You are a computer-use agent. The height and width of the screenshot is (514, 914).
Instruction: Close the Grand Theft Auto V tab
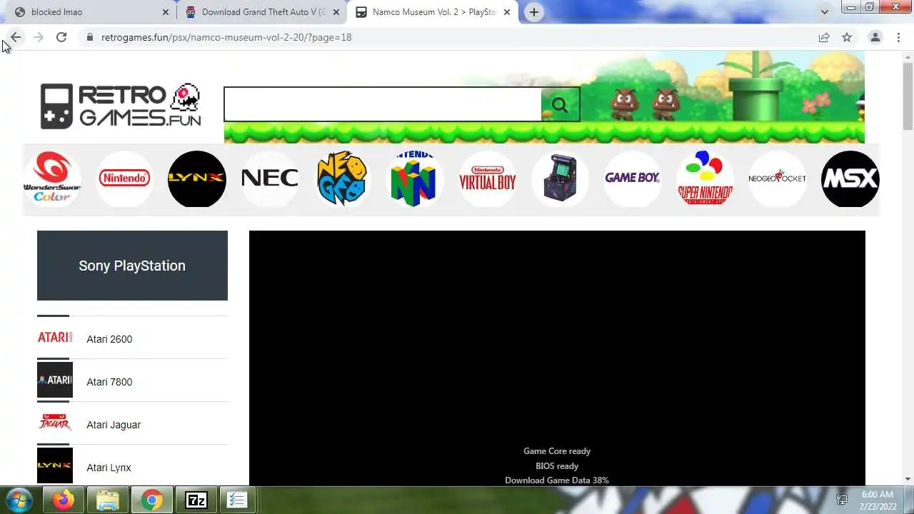point(336,12)
